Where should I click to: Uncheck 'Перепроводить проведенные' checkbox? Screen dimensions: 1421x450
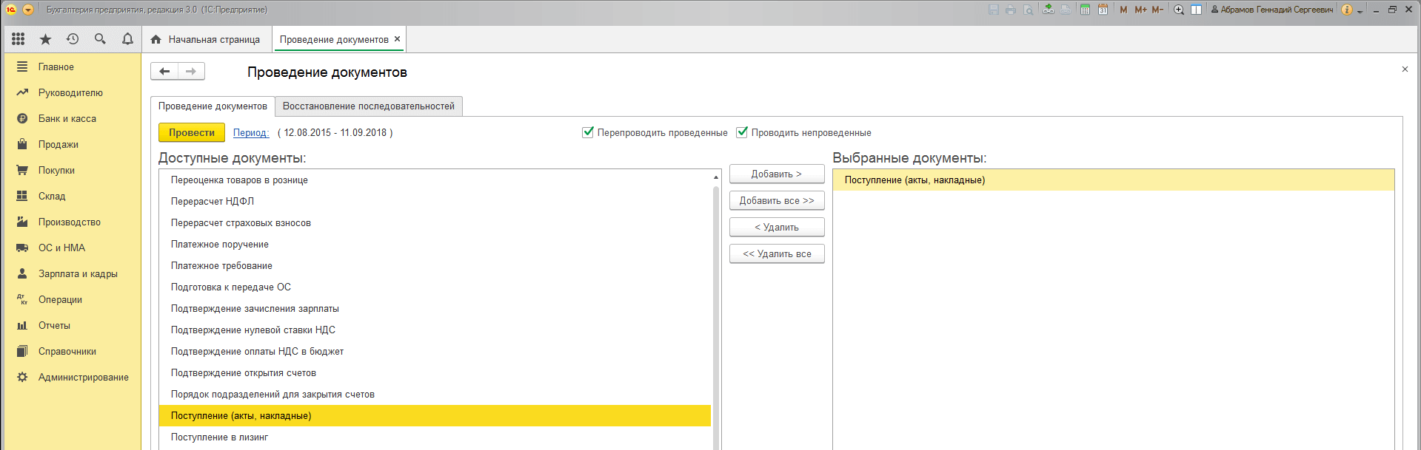588,132
